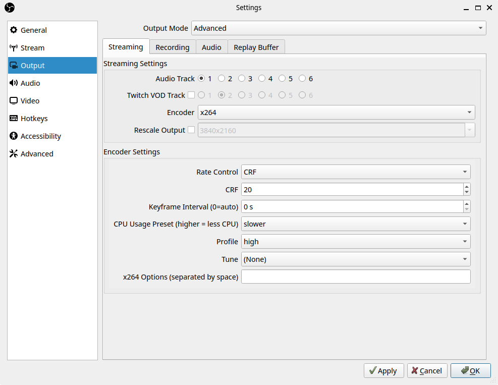Increase CRF using the stepper arrow
498x385 pixels.
pos(467,187)
